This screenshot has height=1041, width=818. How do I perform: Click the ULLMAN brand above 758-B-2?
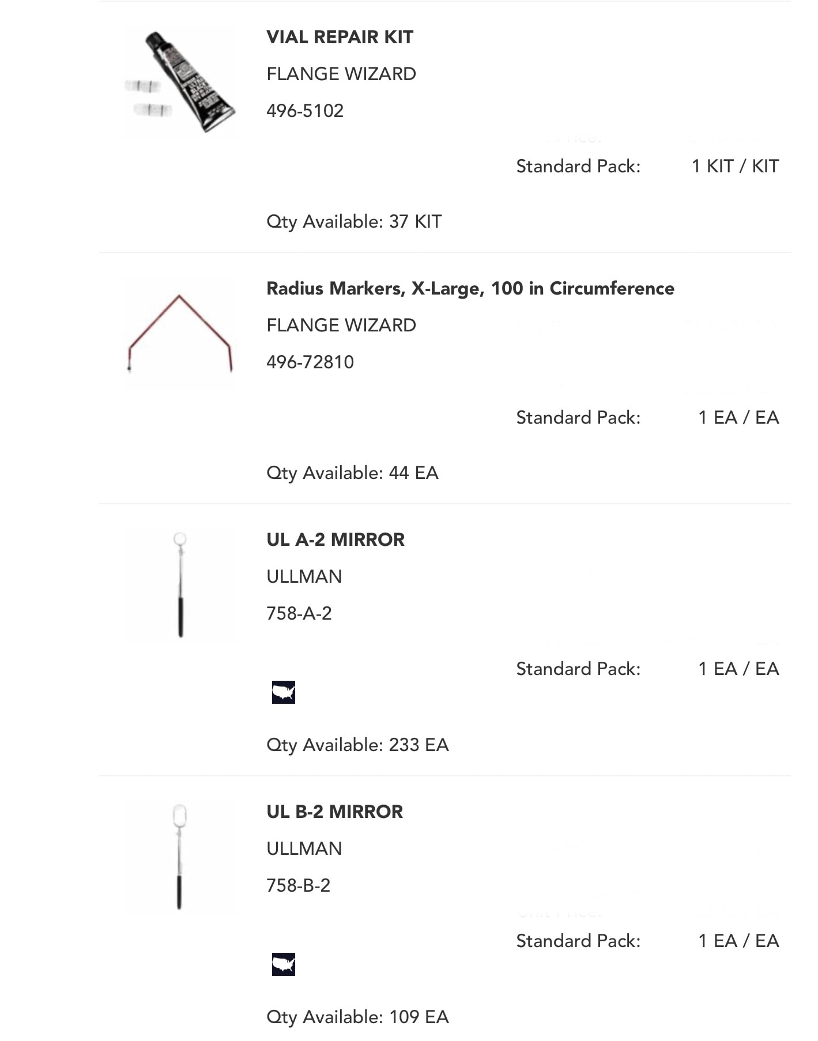(x=304, y=848)
